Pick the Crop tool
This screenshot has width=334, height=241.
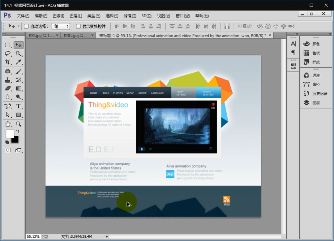[x=8, y=62]
